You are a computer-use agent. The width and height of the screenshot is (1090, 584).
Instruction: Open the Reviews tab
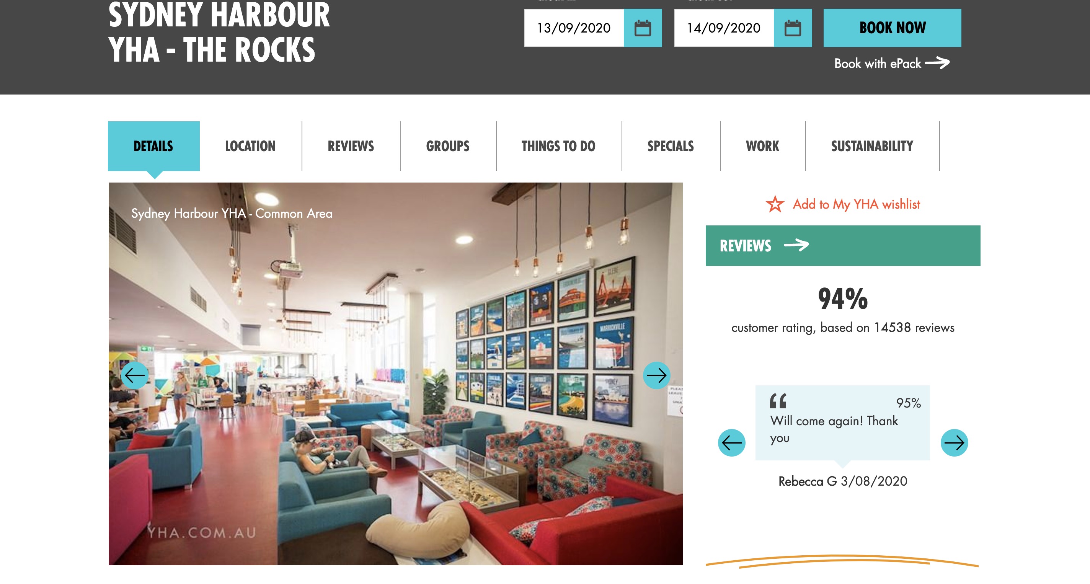(351, 146)
